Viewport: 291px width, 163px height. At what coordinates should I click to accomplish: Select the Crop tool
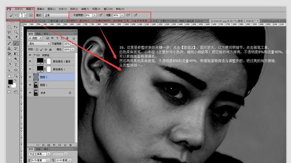(x=9, y=38)
